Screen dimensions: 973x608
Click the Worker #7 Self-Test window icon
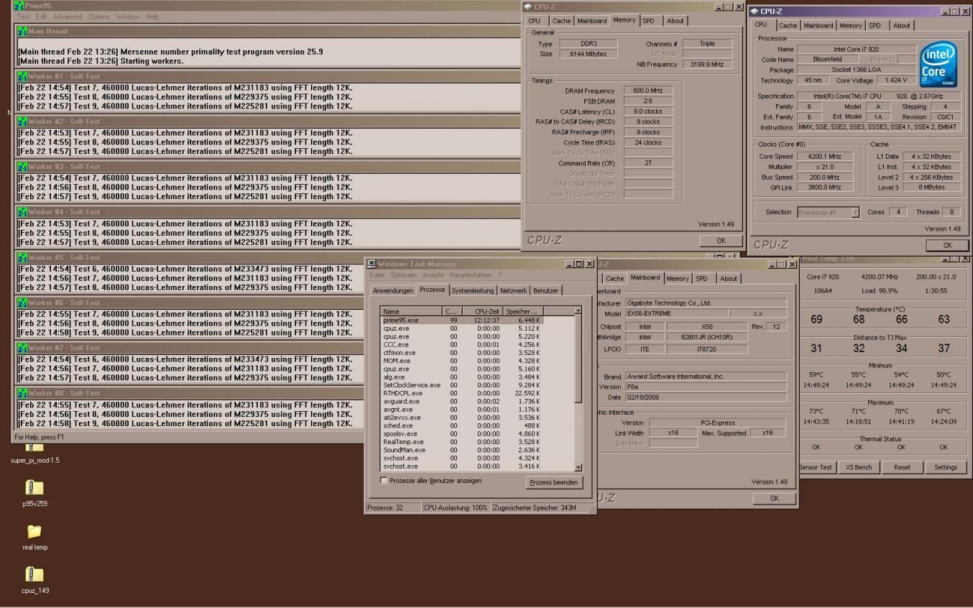point(22,348)
